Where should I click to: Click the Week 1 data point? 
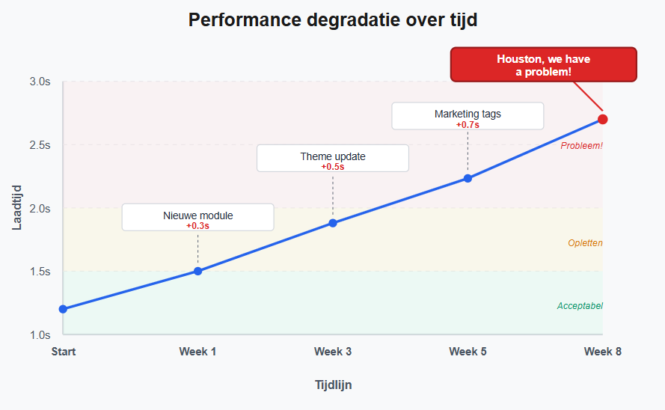click(198, 271)
